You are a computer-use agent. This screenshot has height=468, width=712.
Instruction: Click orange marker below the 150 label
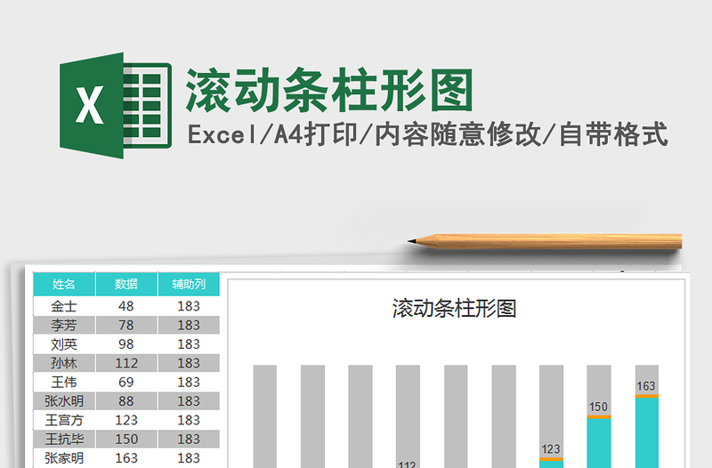click(x=599, y=416)
